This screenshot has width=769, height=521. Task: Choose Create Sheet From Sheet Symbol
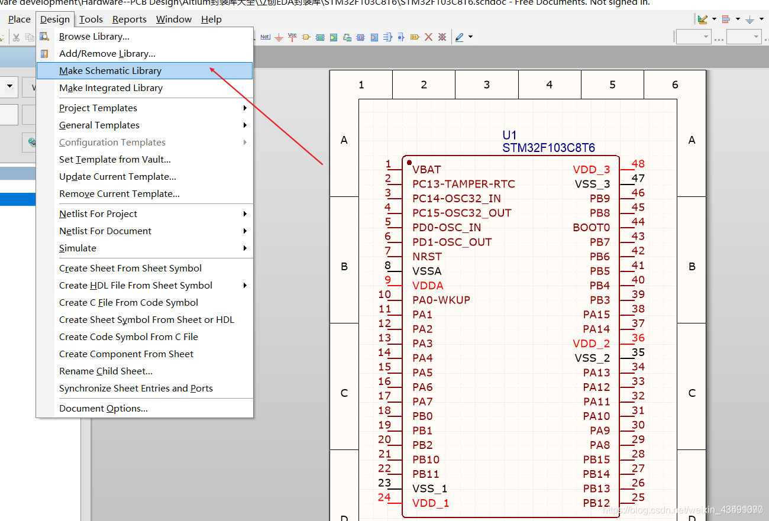tap(144, 268)
